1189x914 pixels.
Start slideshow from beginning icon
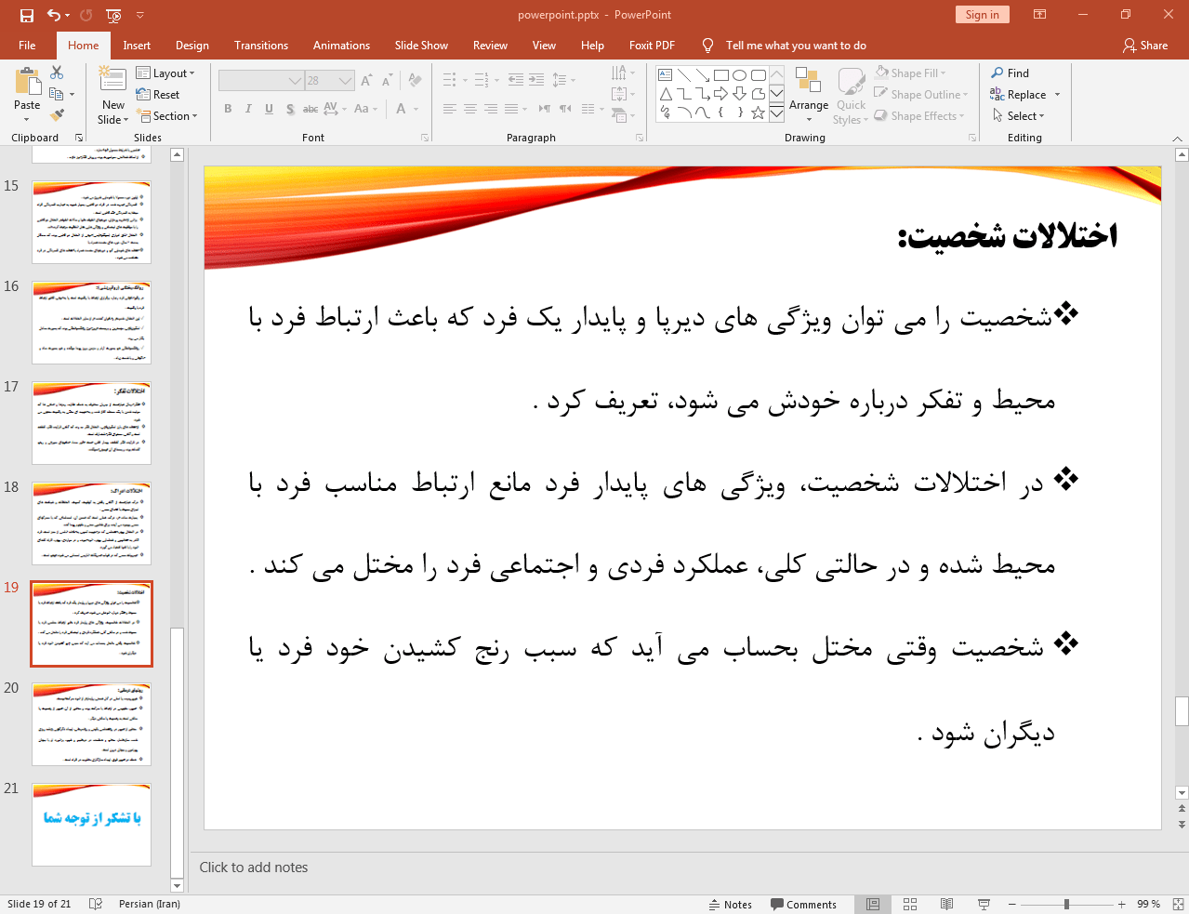[x=113, y=15]
